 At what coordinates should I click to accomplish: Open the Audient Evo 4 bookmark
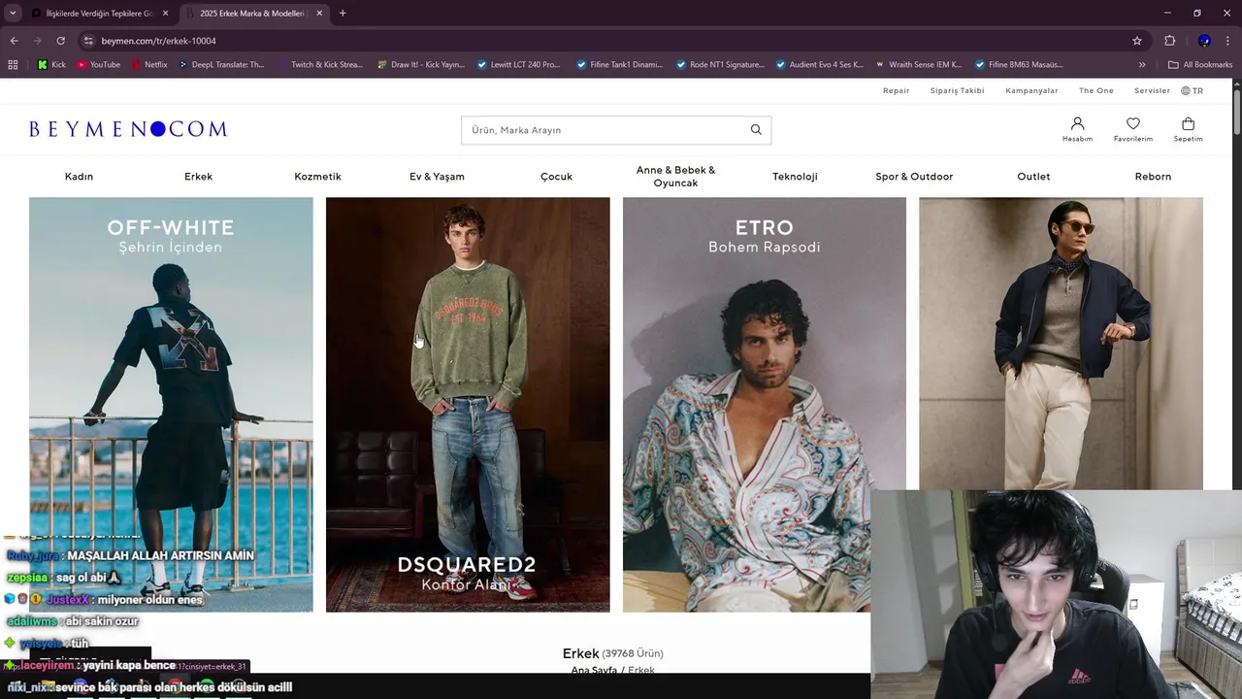coord(819,65)
